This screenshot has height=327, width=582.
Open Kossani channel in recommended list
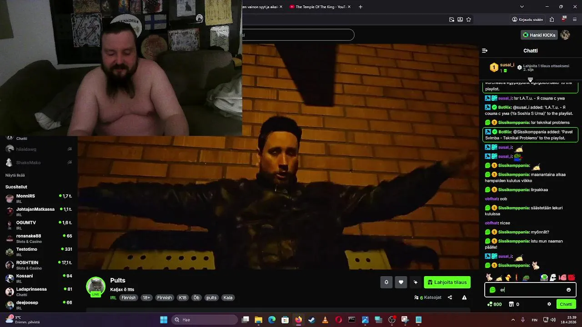point(39,278)
